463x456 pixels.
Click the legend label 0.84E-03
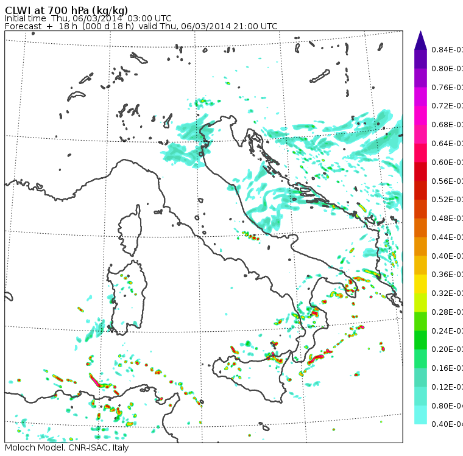tap(447, 49)
